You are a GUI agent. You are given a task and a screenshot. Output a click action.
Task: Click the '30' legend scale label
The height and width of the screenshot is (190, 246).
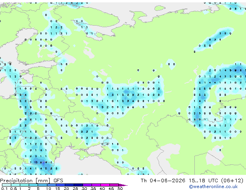click(x=84, y=188)
